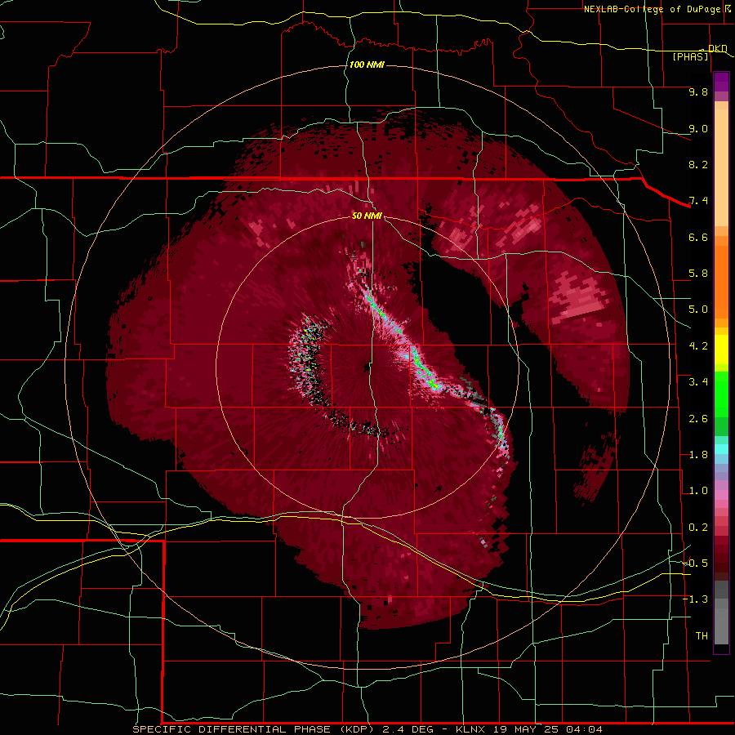Image resolution: width=735 pixels, height=735 pixels.
Task: Pick the purple top segment of color bar
Action: point(721,82)
